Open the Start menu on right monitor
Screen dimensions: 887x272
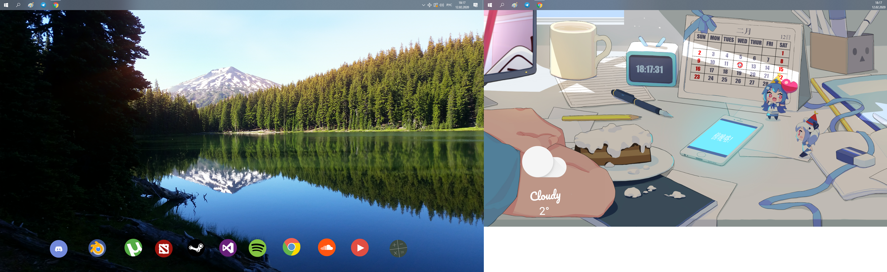click(490, 5)
